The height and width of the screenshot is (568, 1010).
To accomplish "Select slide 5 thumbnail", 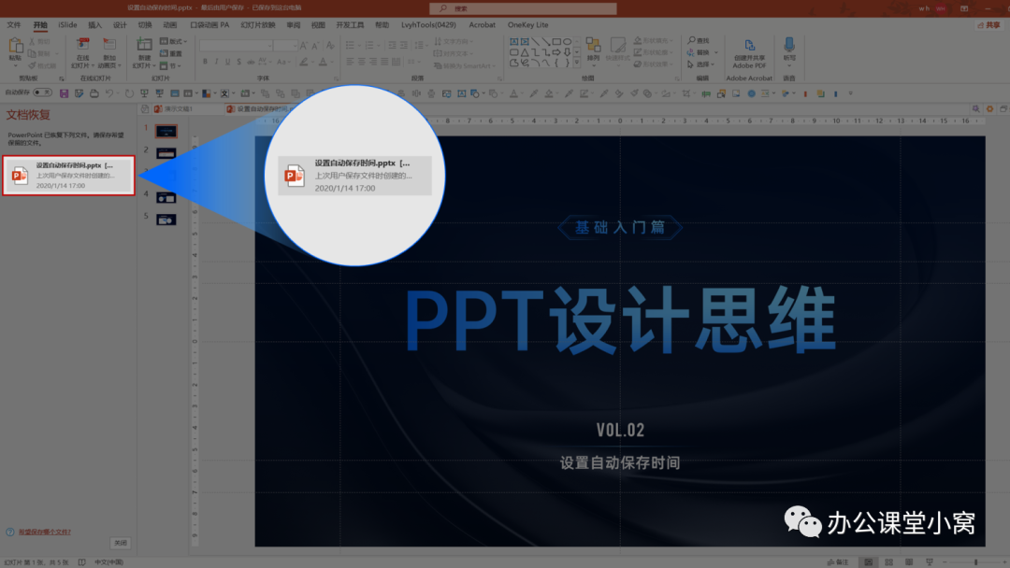I will 166,220.
